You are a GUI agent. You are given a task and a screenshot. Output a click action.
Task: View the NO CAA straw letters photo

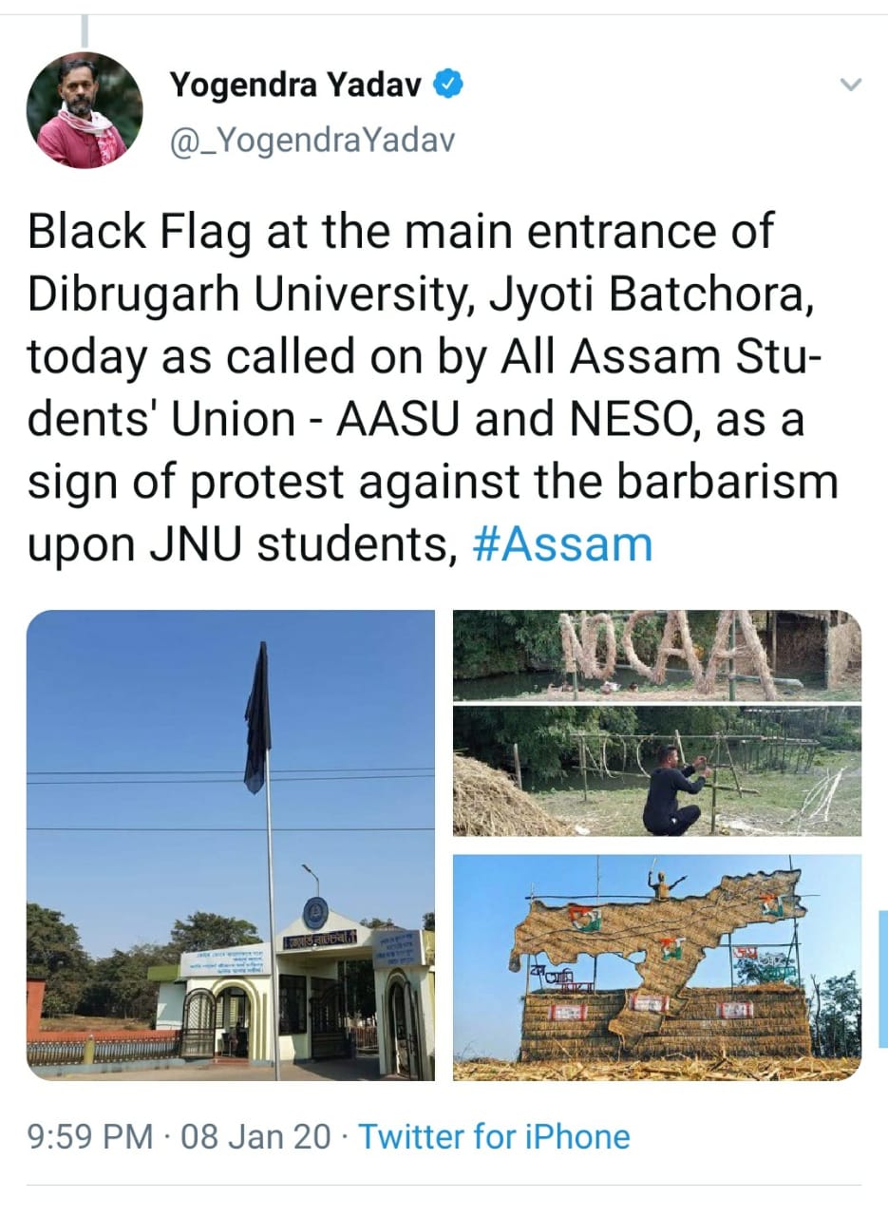click(x=657, y=655)
